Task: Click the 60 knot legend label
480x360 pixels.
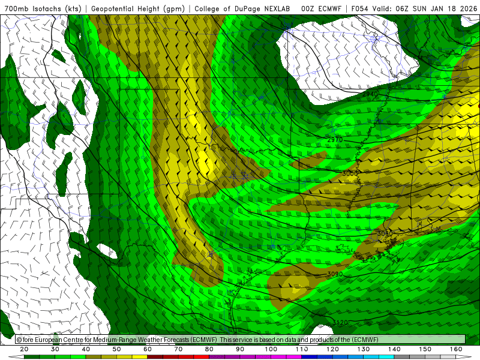Action: click(x=148, y=349)
